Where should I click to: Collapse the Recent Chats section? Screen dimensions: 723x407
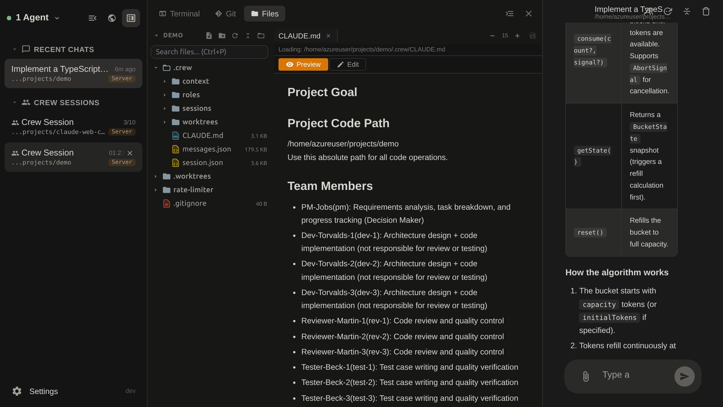[x=15, y=49]
